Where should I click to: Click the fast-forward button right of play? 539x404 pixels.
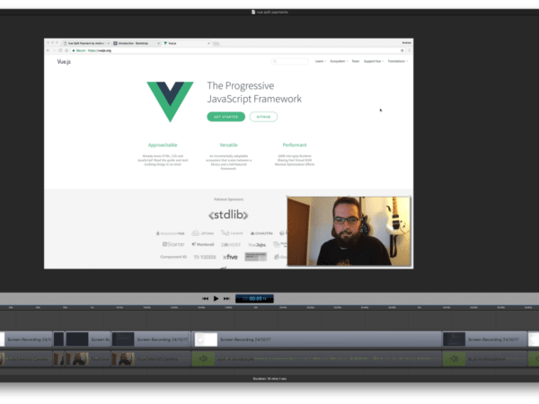click(x=227, y=298)
